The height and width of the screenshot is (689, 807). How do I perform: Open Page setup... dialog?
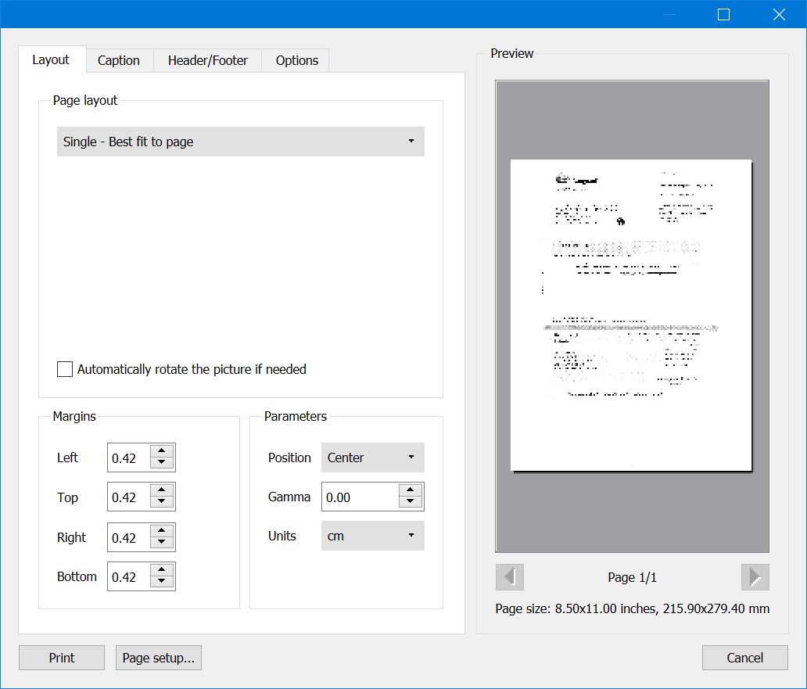click(x=159, y=658)
